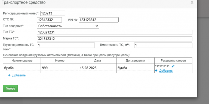Click the pencil edit icon beside 1111111111
This screenshot has width=209, height=104.
pyautogui.click(x=173, y=66)
